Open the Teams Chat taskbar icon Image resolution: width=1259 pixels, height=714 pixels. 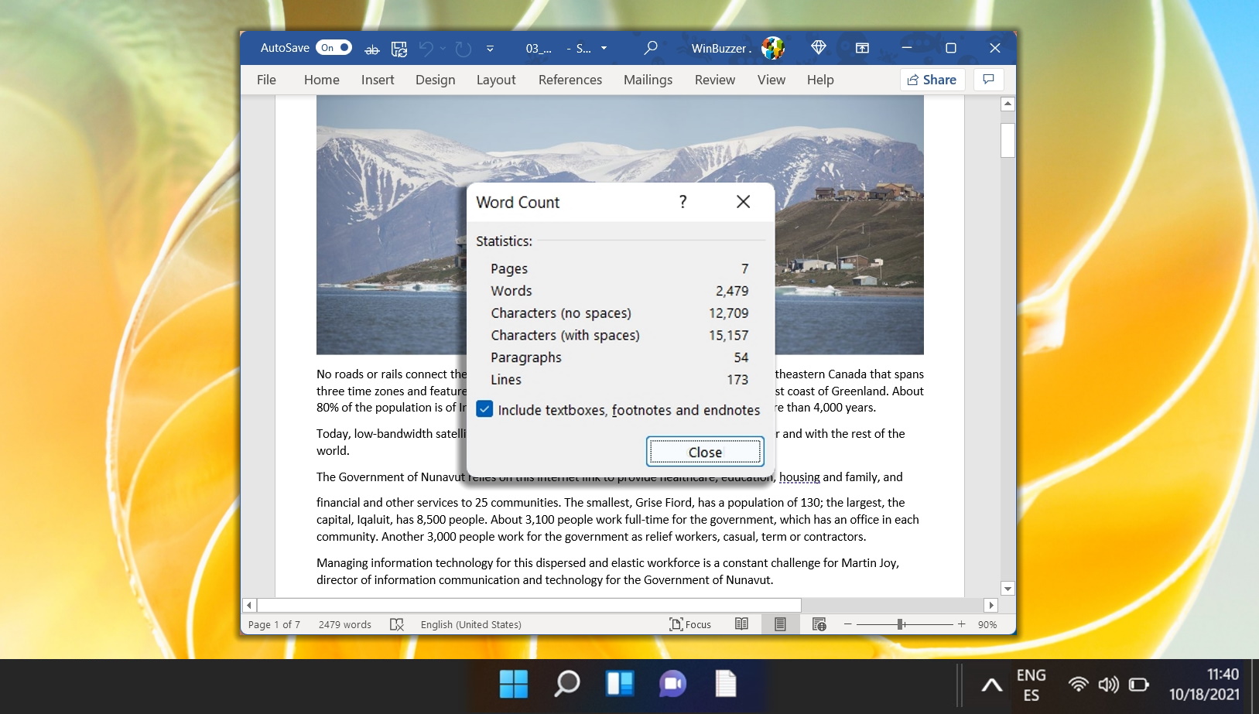[672, 684]
